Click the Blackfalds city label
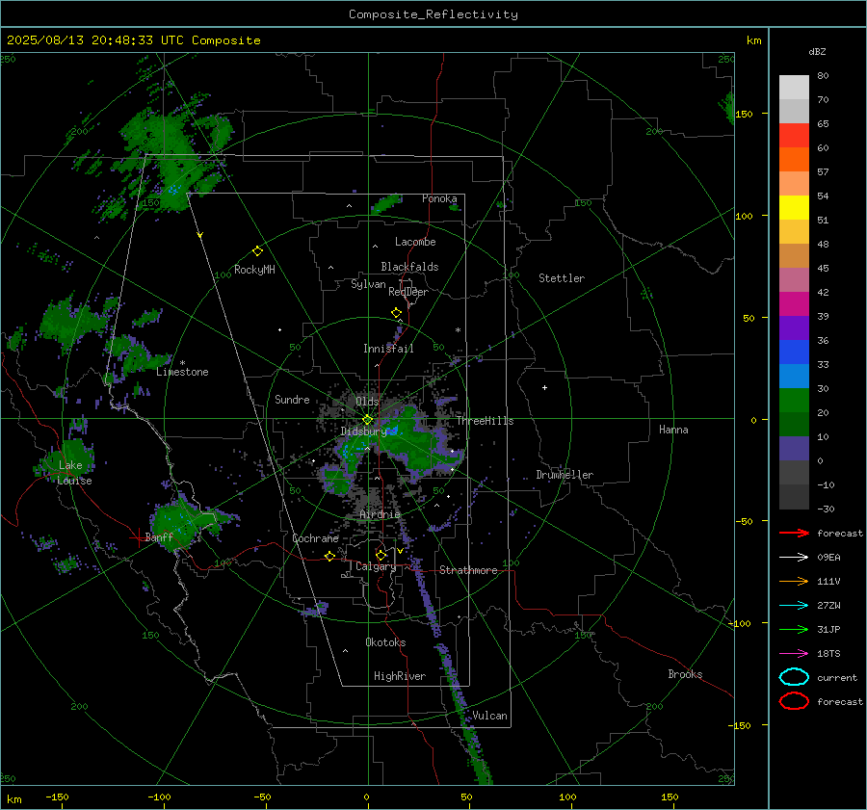This screenshot has width=867, height=810. coord(409,267)
